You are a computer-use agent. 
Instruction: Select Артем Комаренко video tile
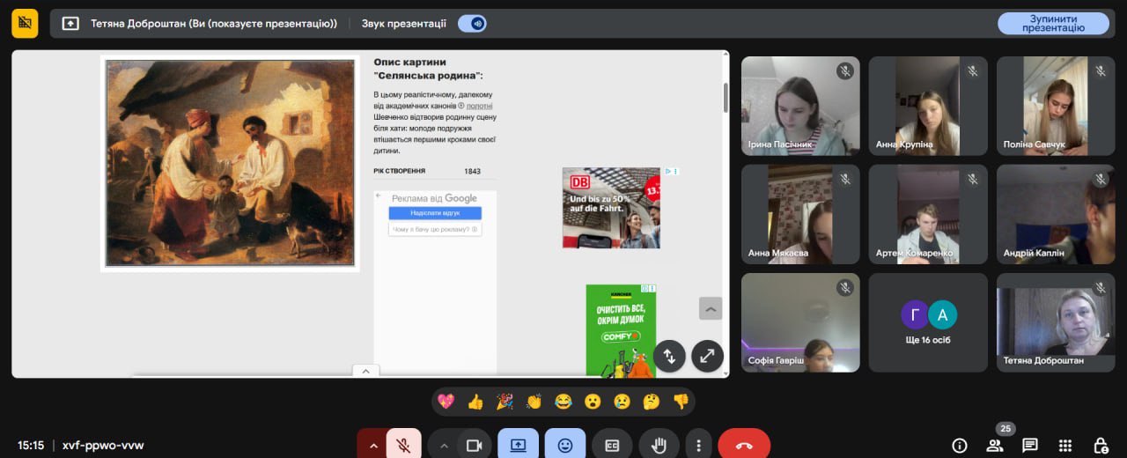[928, 214]
